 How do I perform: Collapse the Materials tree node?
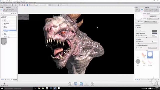click(x=1, y=18)
